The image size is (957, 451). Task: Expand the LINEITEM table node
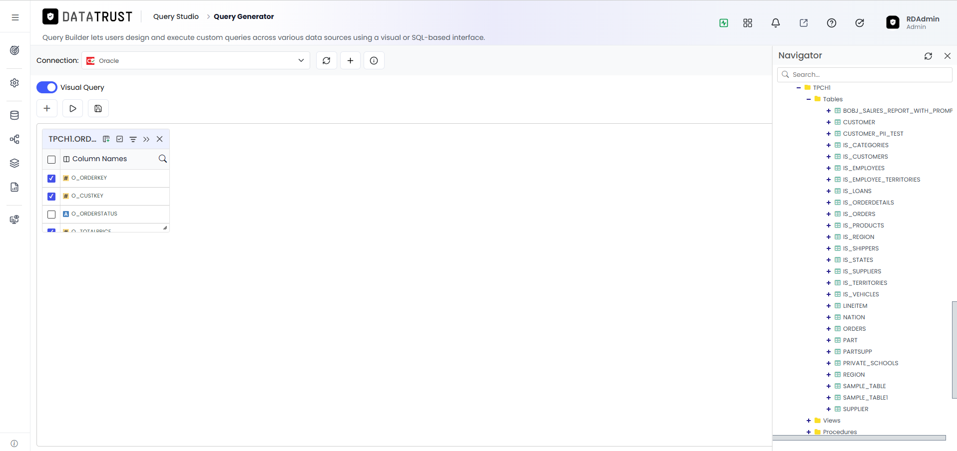click(x=829, y=306)
